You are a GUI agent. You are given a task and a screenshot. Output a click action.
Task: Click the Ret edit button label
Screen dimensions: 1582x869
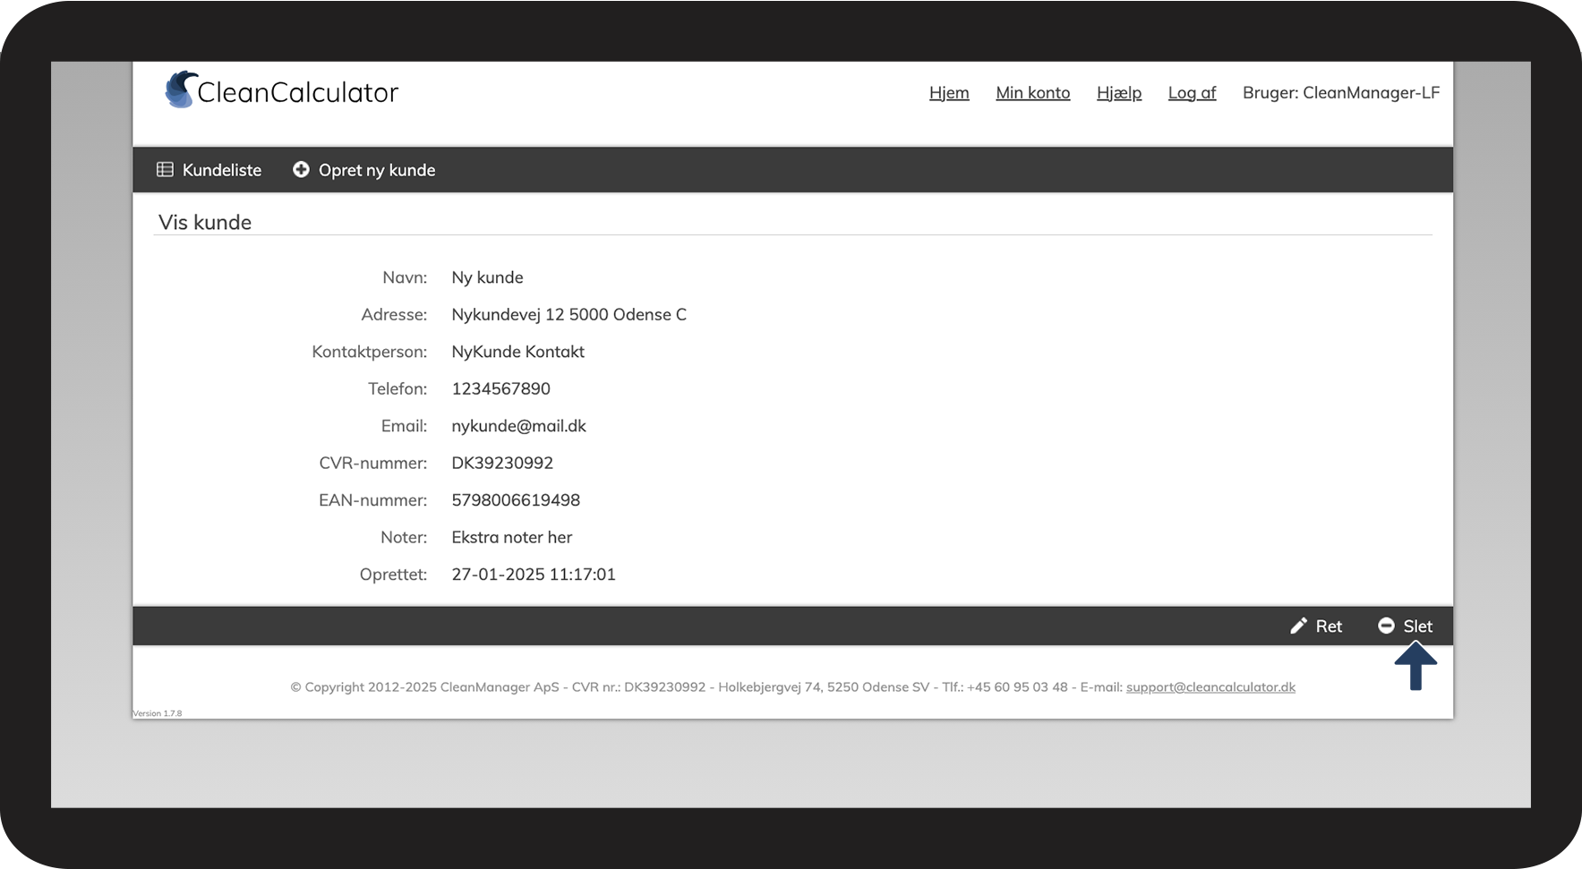point(1329,626)
